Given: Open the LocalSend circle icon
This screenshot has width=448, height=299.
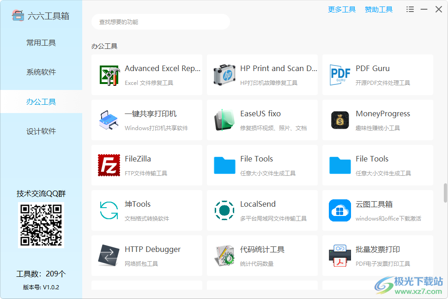Looking at the screenshot, I should click(x=224, y=210).
